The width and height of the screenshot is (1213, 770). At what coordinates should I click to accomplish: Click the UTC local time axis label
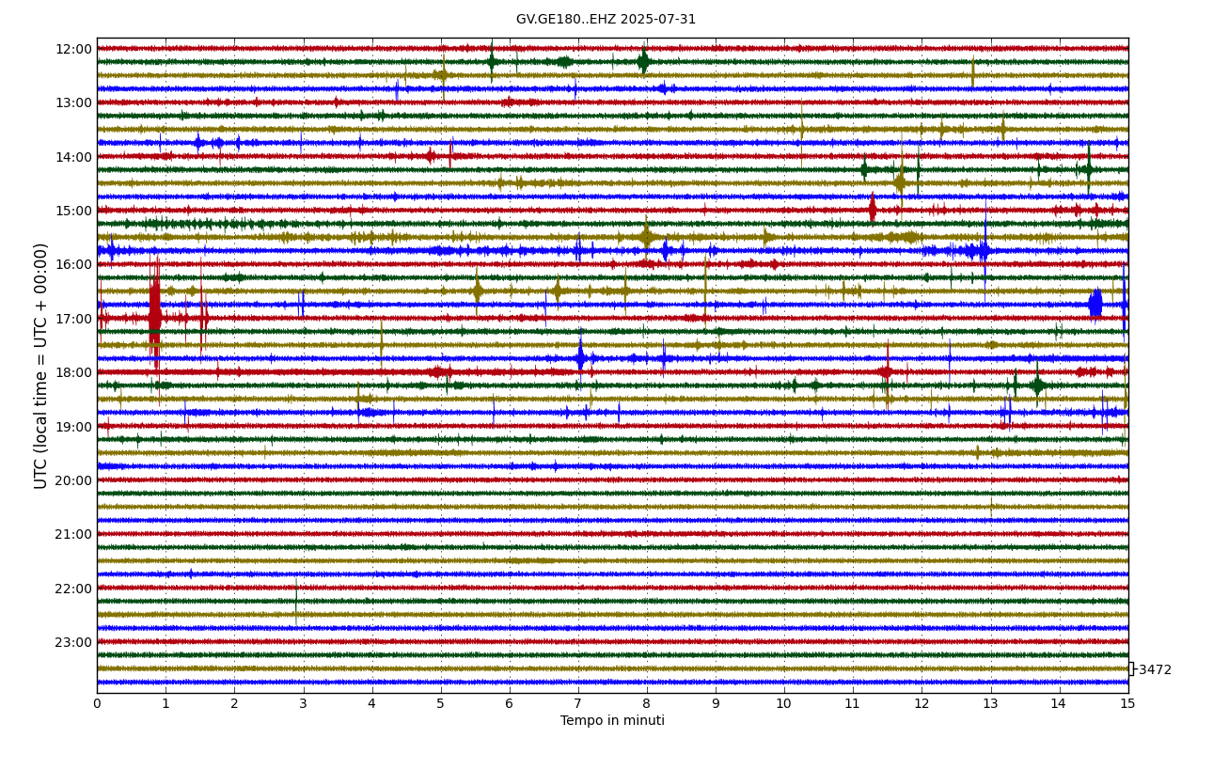(41, 366)
